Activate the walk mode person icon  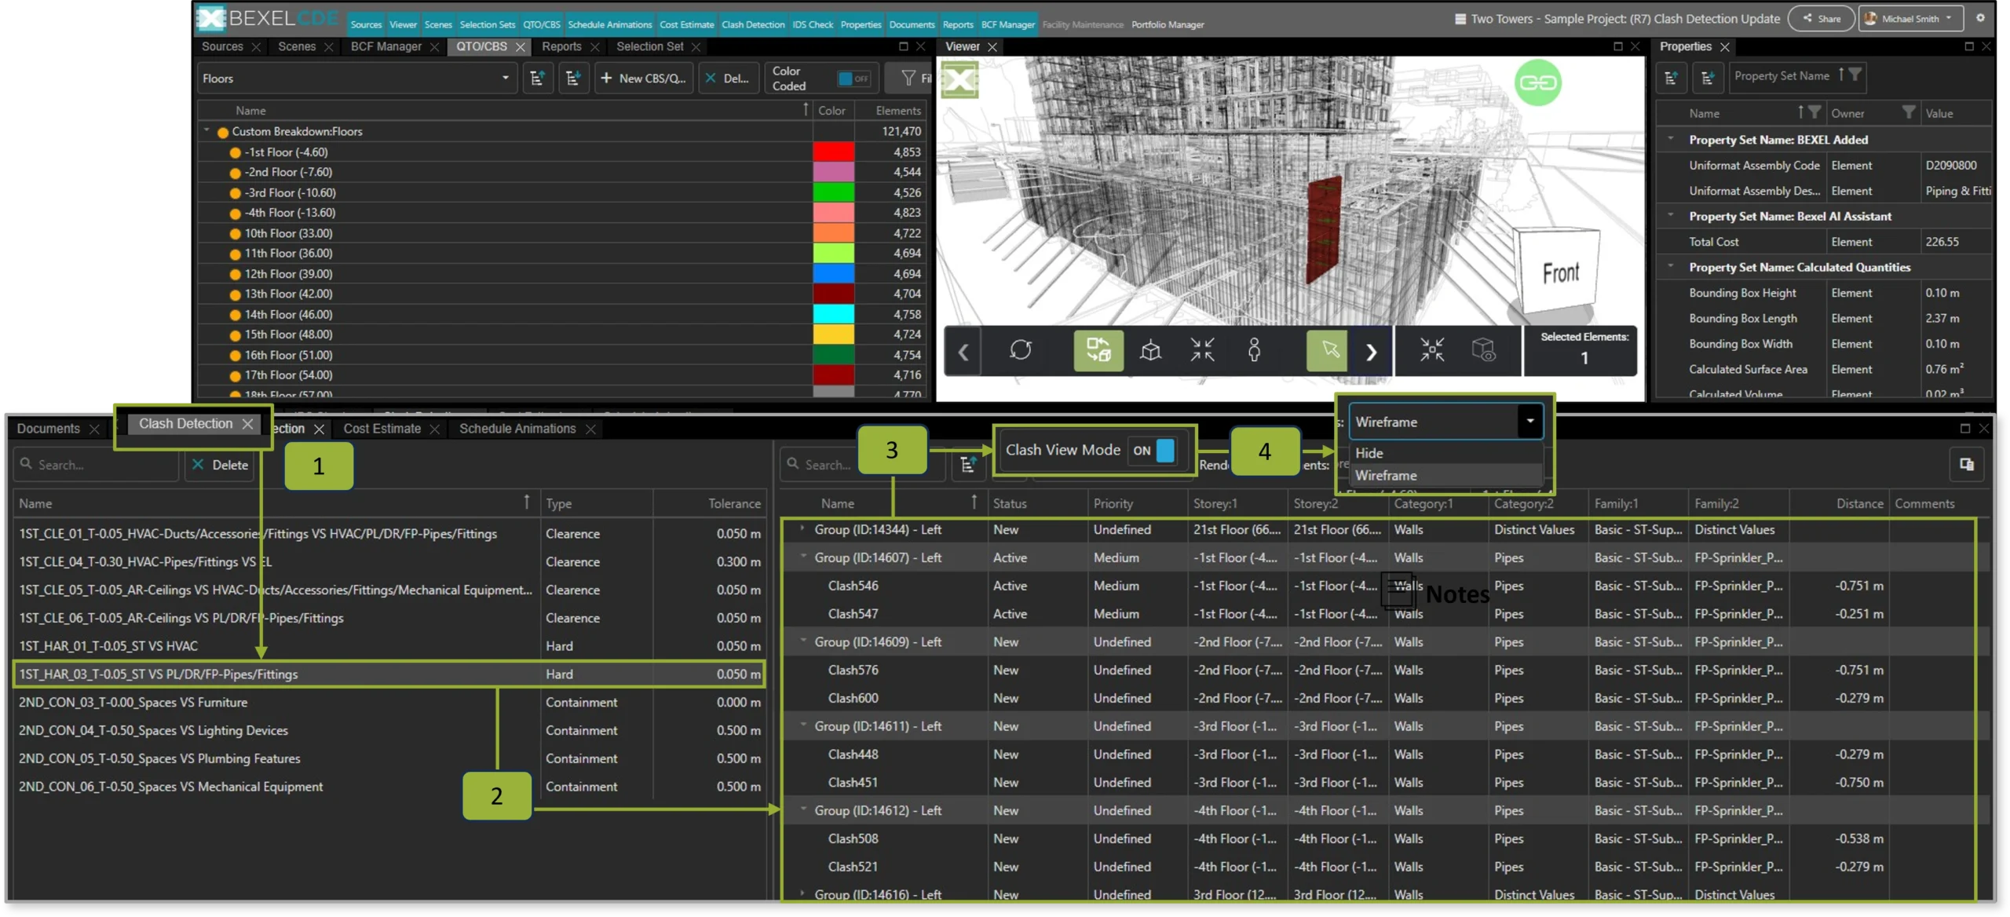[x=1254, y=350]
